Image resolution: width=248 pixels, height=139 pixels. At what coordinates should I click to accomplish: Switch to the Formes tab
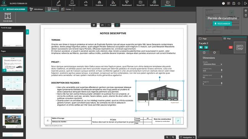click(66, 9)
